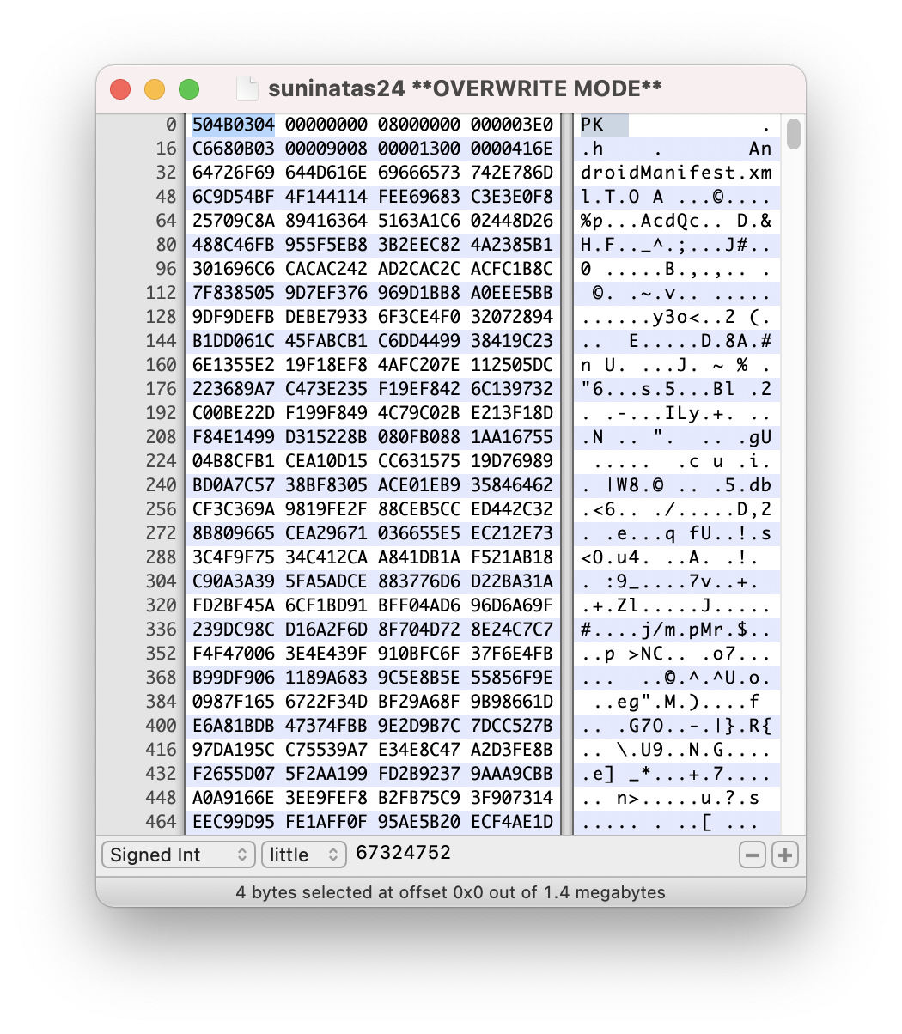This screenshot has height=1034, width=902.
Task: Click hex group 6C9D54BF
Action: pos(234,197)
